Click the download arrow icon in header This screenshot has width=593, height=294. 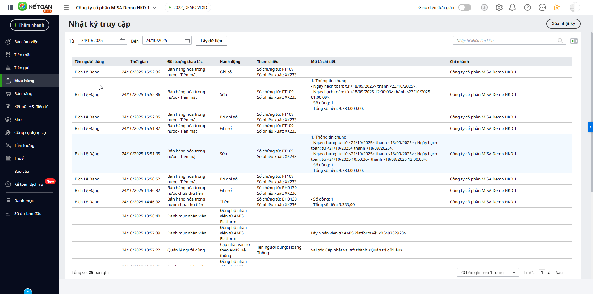(x=484, y=7)
